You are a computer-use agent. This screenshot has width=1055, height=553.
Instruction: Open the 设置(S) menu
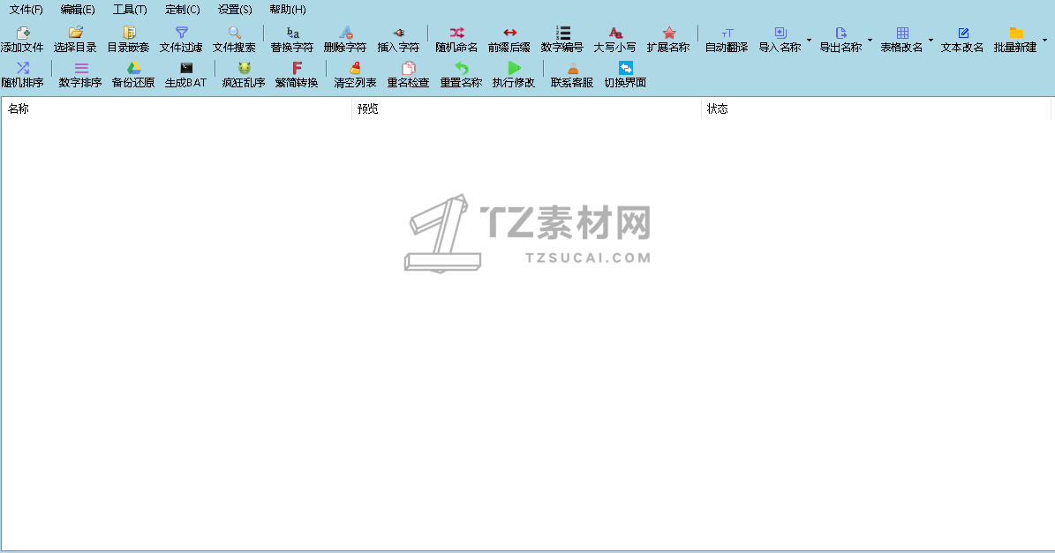[x=235, y=10]
